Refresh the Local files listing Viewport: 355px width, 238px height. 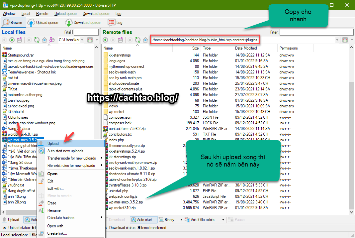click(37, 40)
